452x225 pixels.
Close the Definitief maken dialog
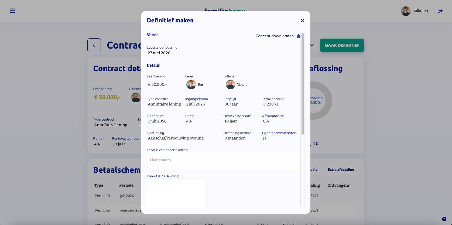click(x=303, y=21)
